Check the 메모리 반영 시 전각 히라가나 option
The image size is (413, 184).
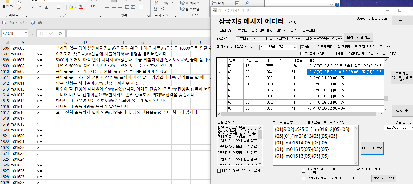tap(304, 171)
